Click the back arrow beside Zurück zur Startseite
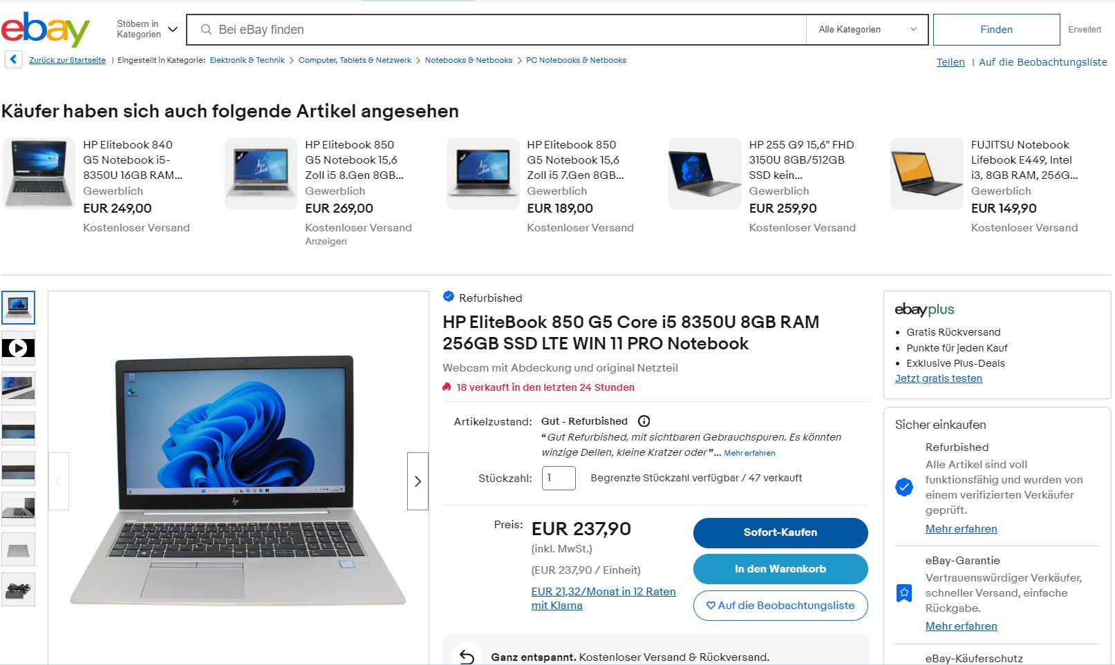Image resolution: width=1115 pixels, height=665 pixels. pyautogui.click(x=14, y=60)
